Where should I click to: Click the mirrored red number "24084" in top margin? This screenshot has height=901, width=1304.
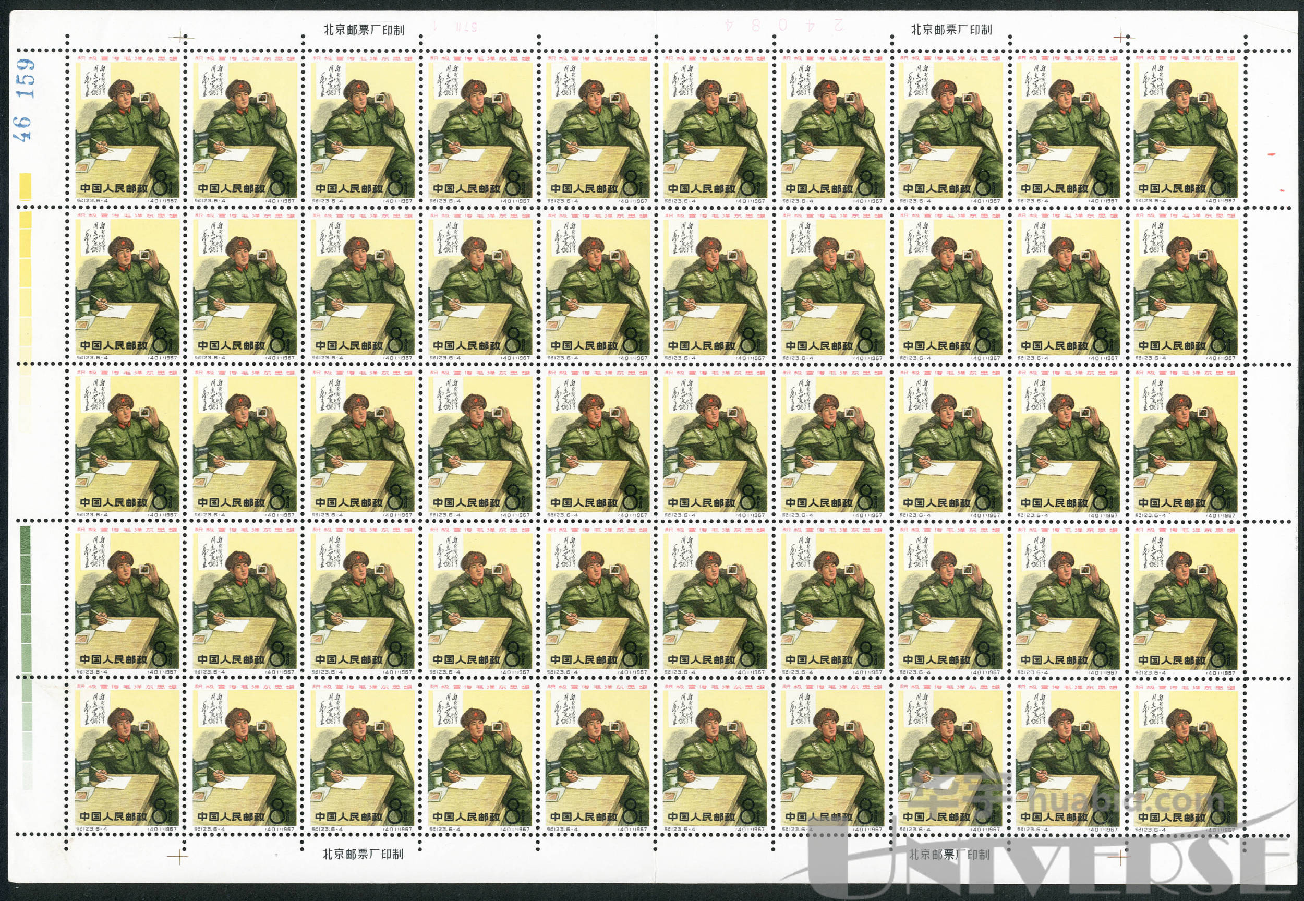[x=784, y=25]
